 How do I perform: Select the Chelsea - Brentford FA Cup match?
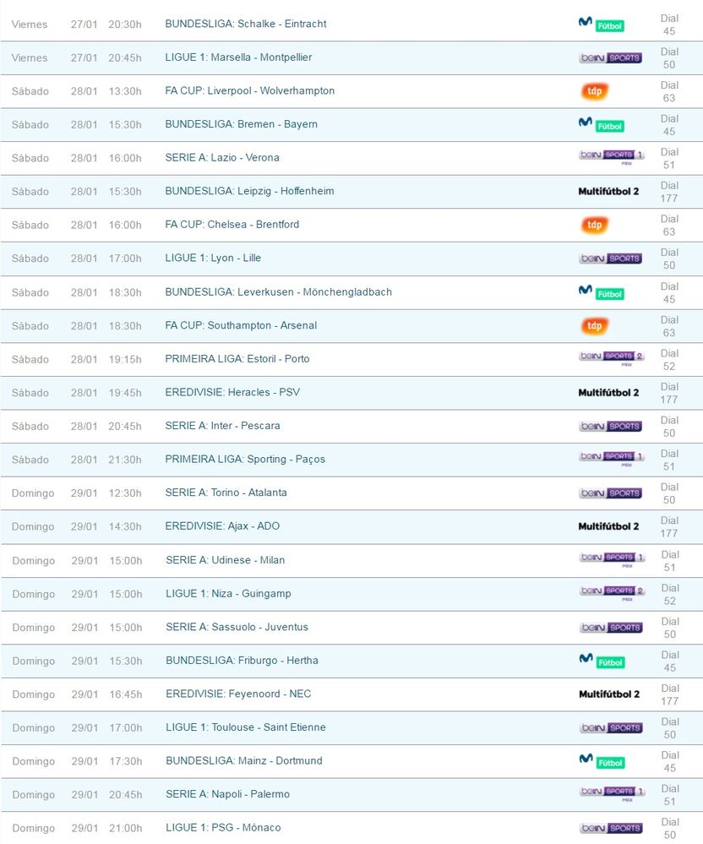232,225
